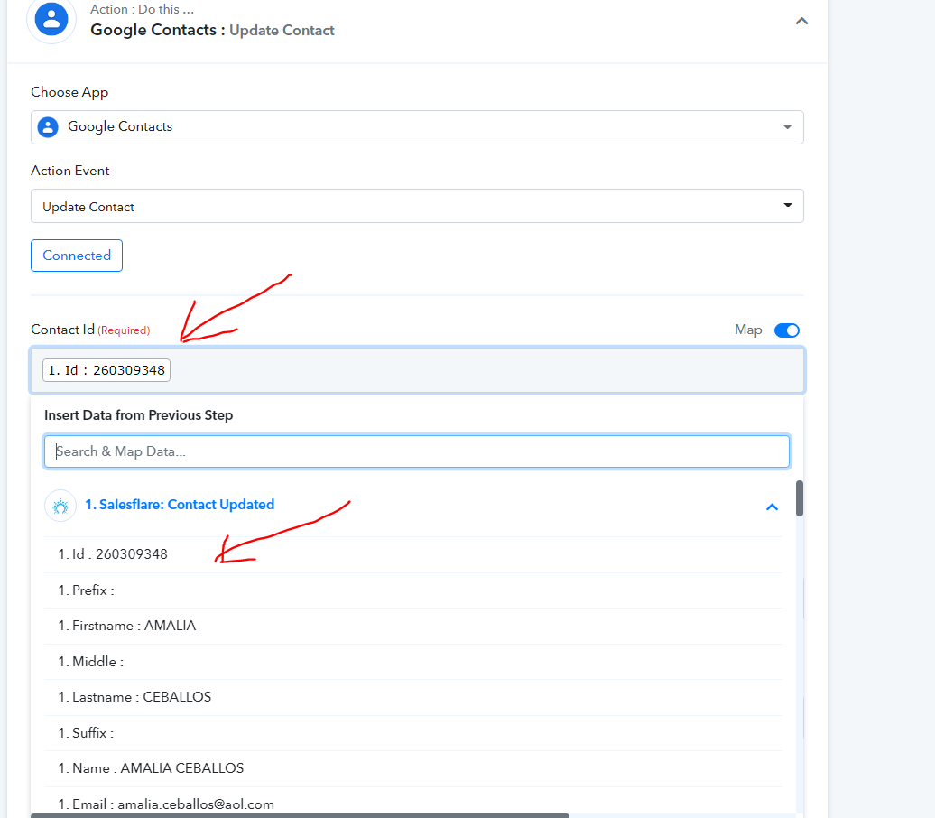Select the 1. Id : 260309348 row

[413, 554]
